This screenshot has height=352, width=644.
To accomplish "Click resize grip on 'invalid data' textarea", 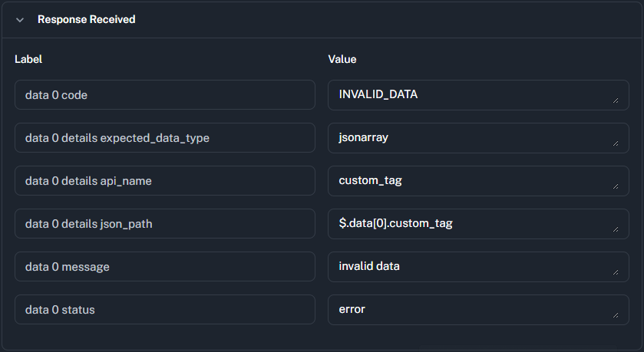I will click(x=616, y=271).
